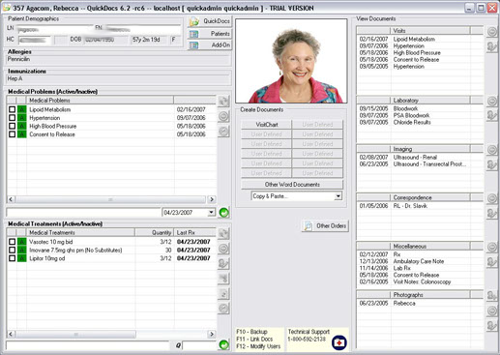Click the patient photo thumbnail
The width and height of the screenshot is (500, 355).
(x=291, y=61)
